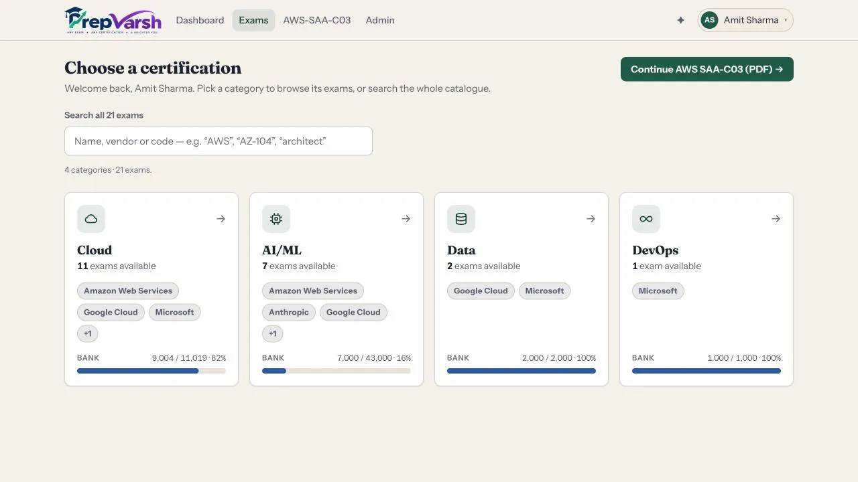Open the Amit Sharma user menu
The width and height of the screenshot is (858, 482).
click(x=745, y=20)
